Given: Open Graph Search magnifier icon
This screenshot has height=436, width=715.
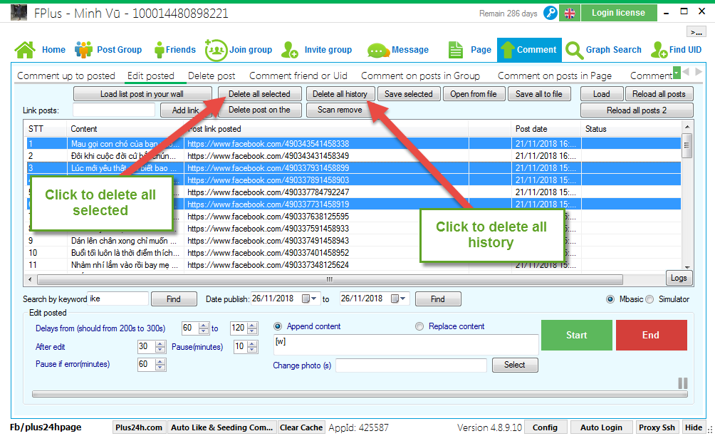Looking at the screenshot, I should [574, 50].
